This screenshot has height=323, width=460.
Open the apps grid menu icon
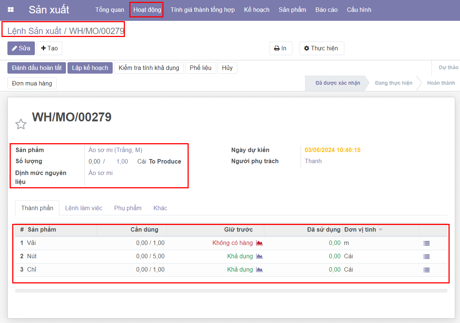point(11,10)
